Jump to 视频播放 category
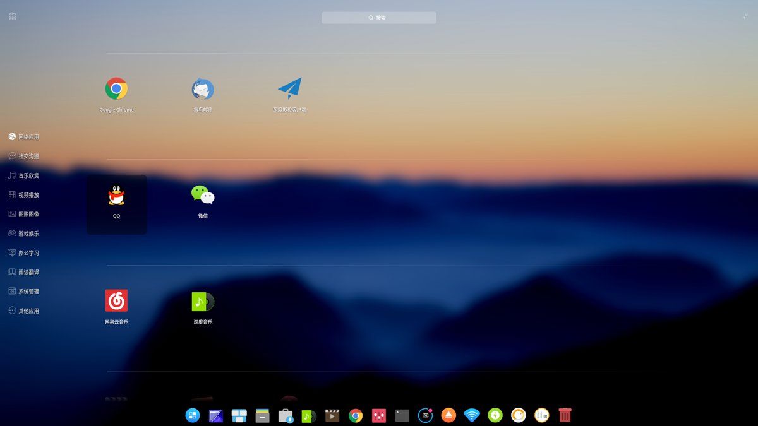Viewport: 758px width, 426px height. (x=24, y=195)
